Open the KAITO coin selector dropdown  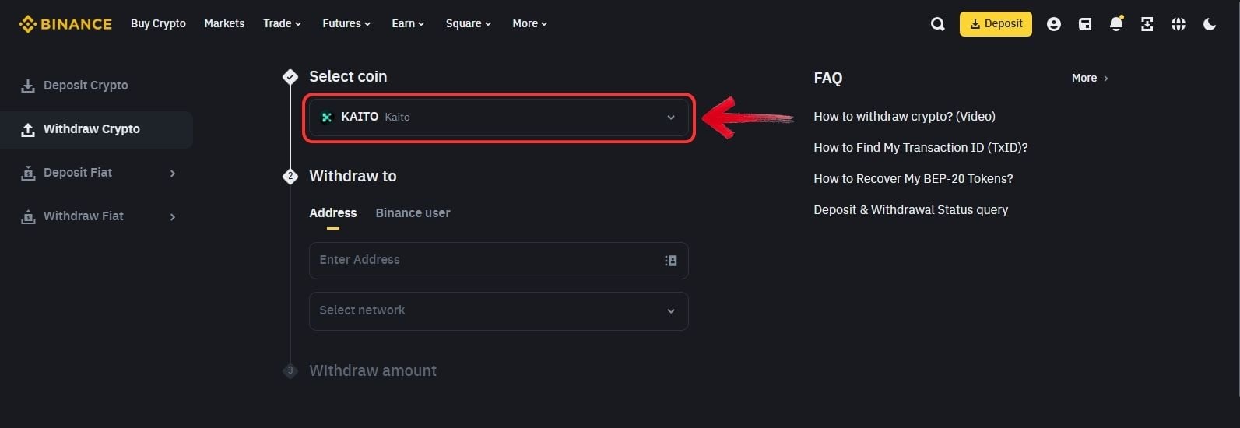(x=498, y=118)
